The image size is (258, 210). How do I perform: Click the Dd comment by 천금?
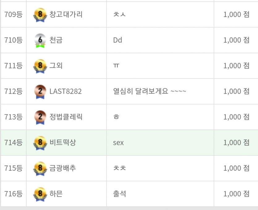coord(117,40)
